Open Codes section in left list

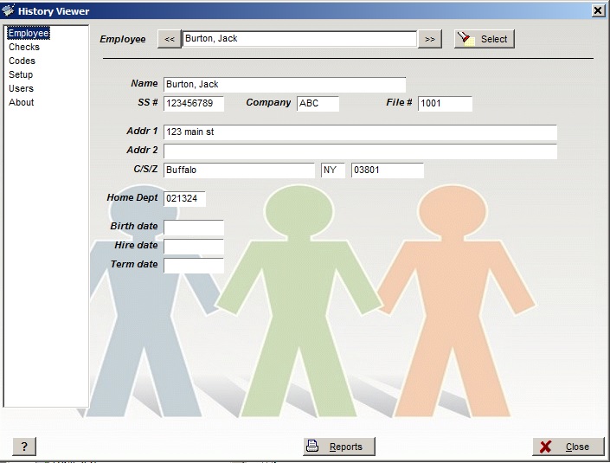pyautogui.click(x=22, y=61)
